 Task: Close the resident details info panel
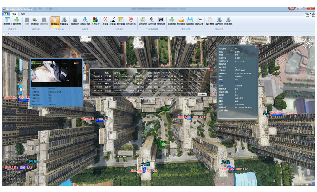[256, 47]
